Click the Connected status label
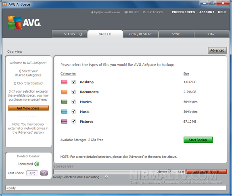The height and width of the screenshot is (196, 232). tap(25, 164)
